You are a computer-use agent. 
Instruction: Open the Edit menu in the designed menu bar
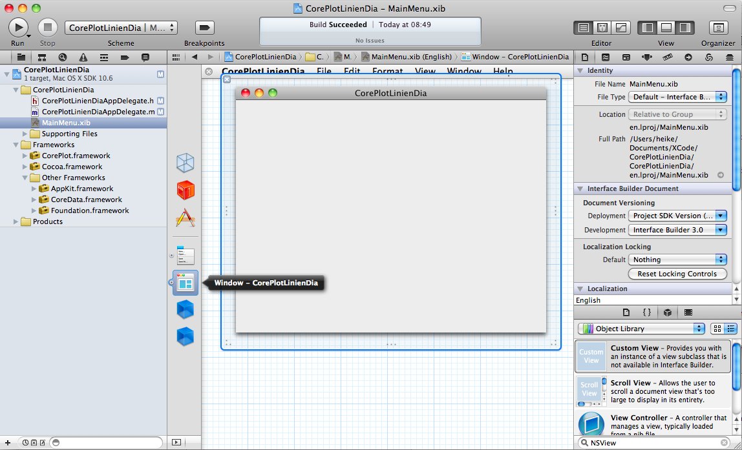[x=352, y=71]
